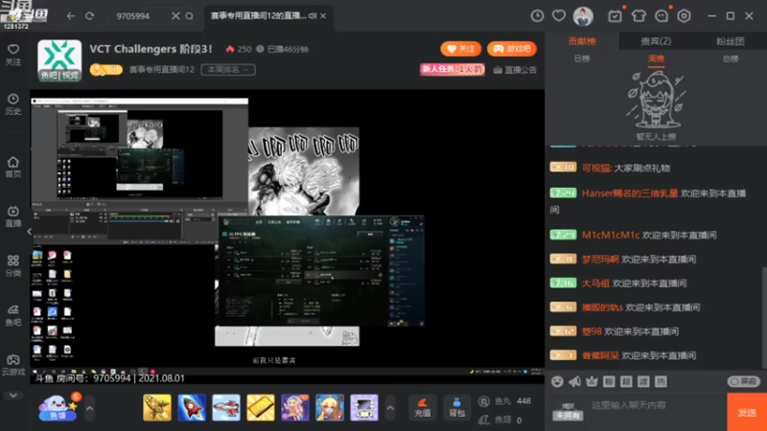Open the 背包 backpack
The height and width of the screenshot is (431, 767).
457,408
